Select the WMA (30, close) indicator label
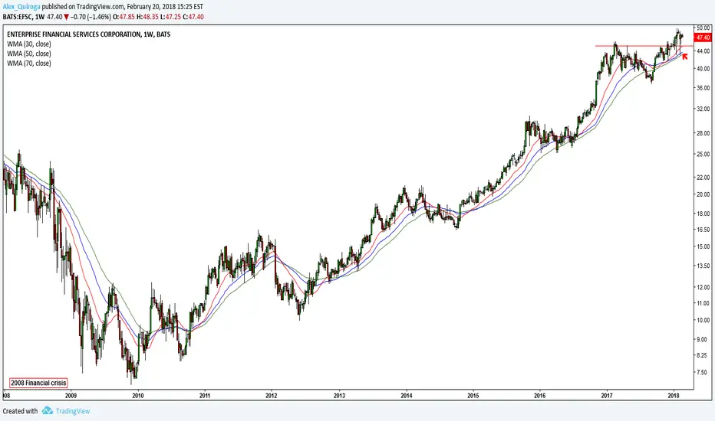This screenshot has height=421, width=715. [28, 44]
